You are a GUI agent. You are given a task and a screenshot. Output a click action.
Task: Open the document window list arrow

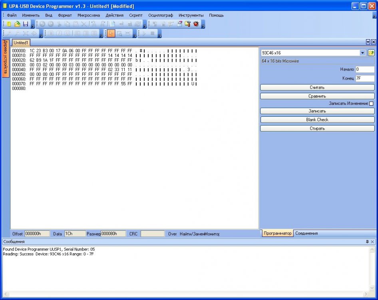[x=368, y=42]
